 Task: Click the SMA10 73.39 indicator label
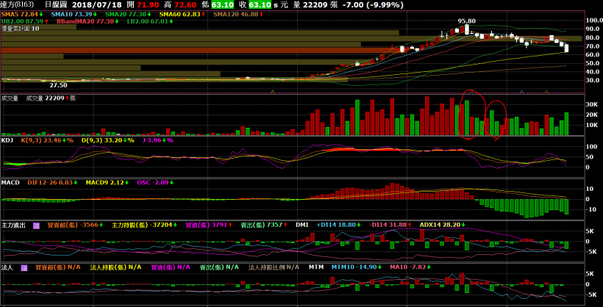[x=74, y=14]
